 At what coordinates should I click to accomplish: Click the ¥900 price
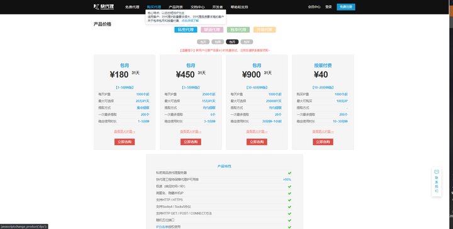tap(251, 75)
